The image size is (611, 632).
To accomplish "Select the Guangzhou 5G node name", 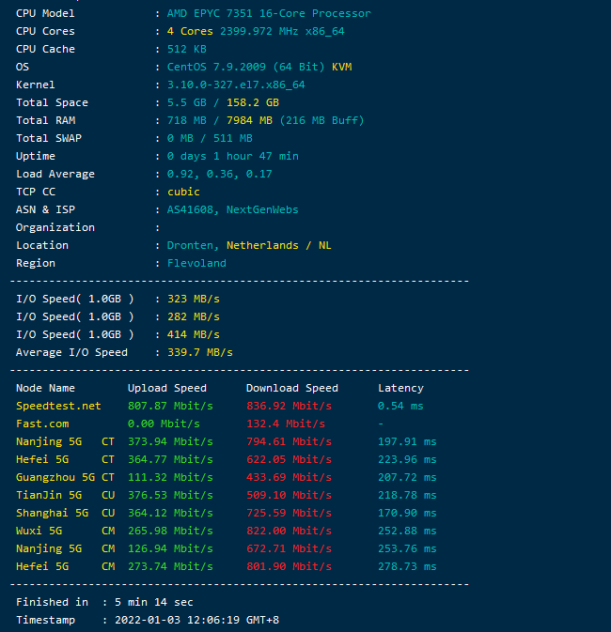I will point(55,477).
